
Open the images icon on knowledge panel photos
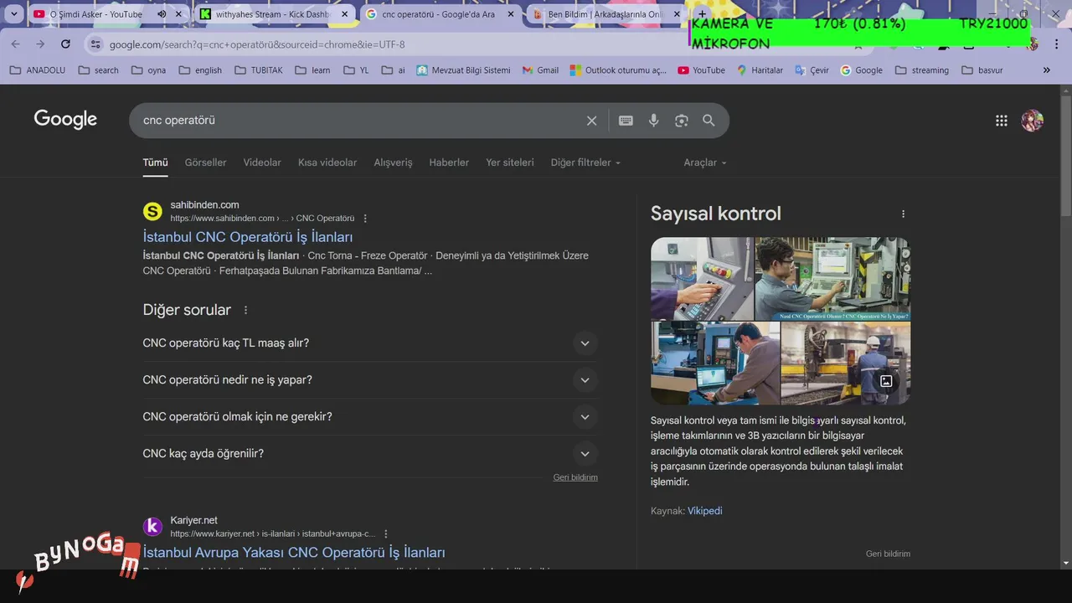click(886, 381)
